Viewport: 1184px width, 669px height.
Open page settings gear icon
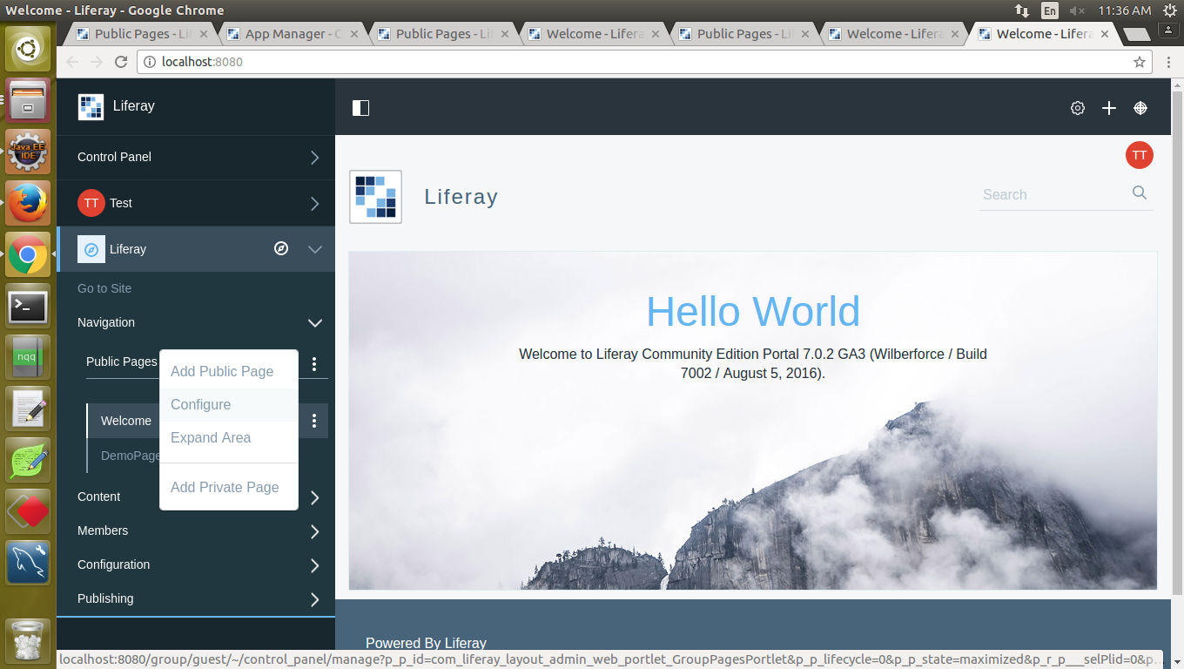[x=1078, y=108]
